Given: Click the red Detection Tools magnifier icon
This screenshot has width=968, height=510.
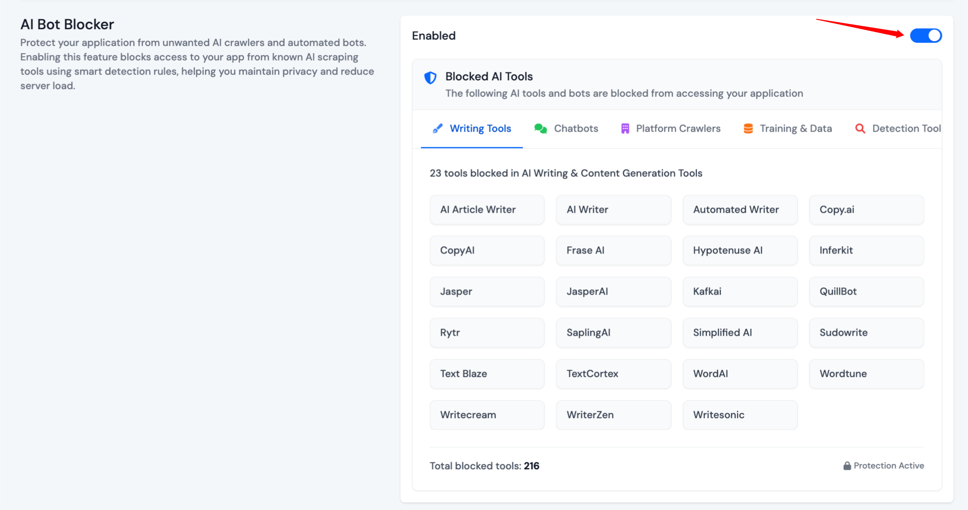Looking at the screenshot, I should pyautogui.click(x=860, y=128).
